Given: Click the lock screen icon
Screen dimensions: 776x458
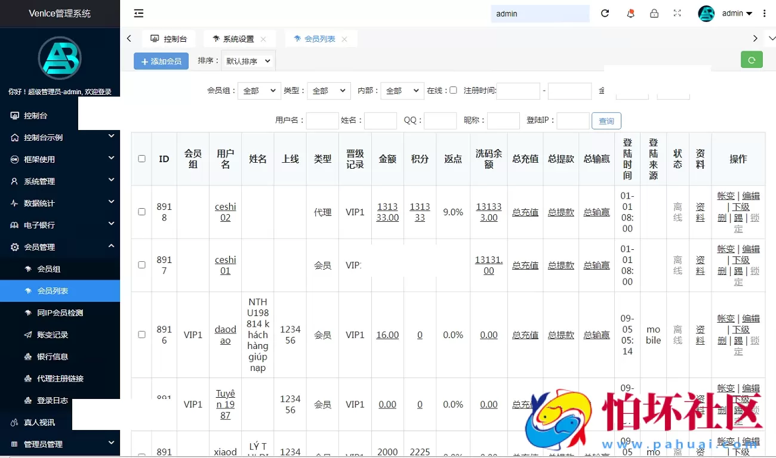Looking at the screenshot, I should click(x=654, y=13).
